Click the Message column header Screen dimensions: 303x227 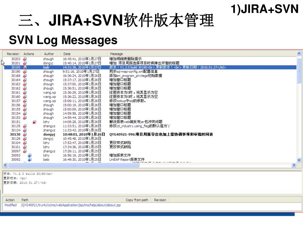[x=116, y=54]
